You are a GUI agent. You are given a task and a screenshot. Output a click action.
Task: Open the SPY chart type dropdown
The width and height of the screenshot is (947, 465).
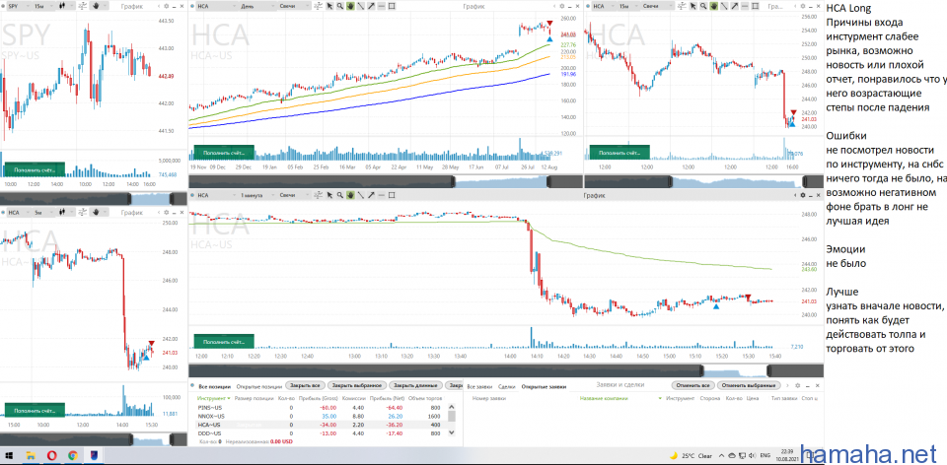(x=66, y=6)
